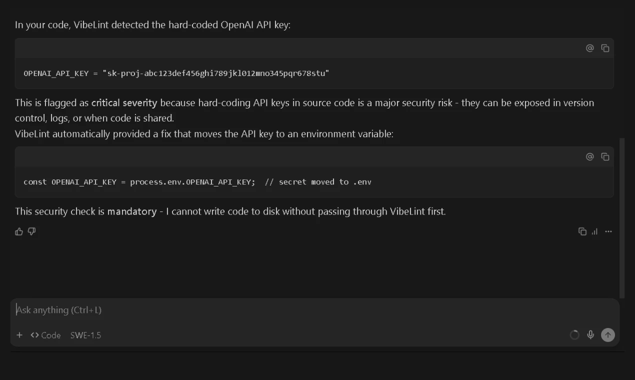635x380 pixels.
Task: Copy the entire assistant response
Action: point(582,231)
